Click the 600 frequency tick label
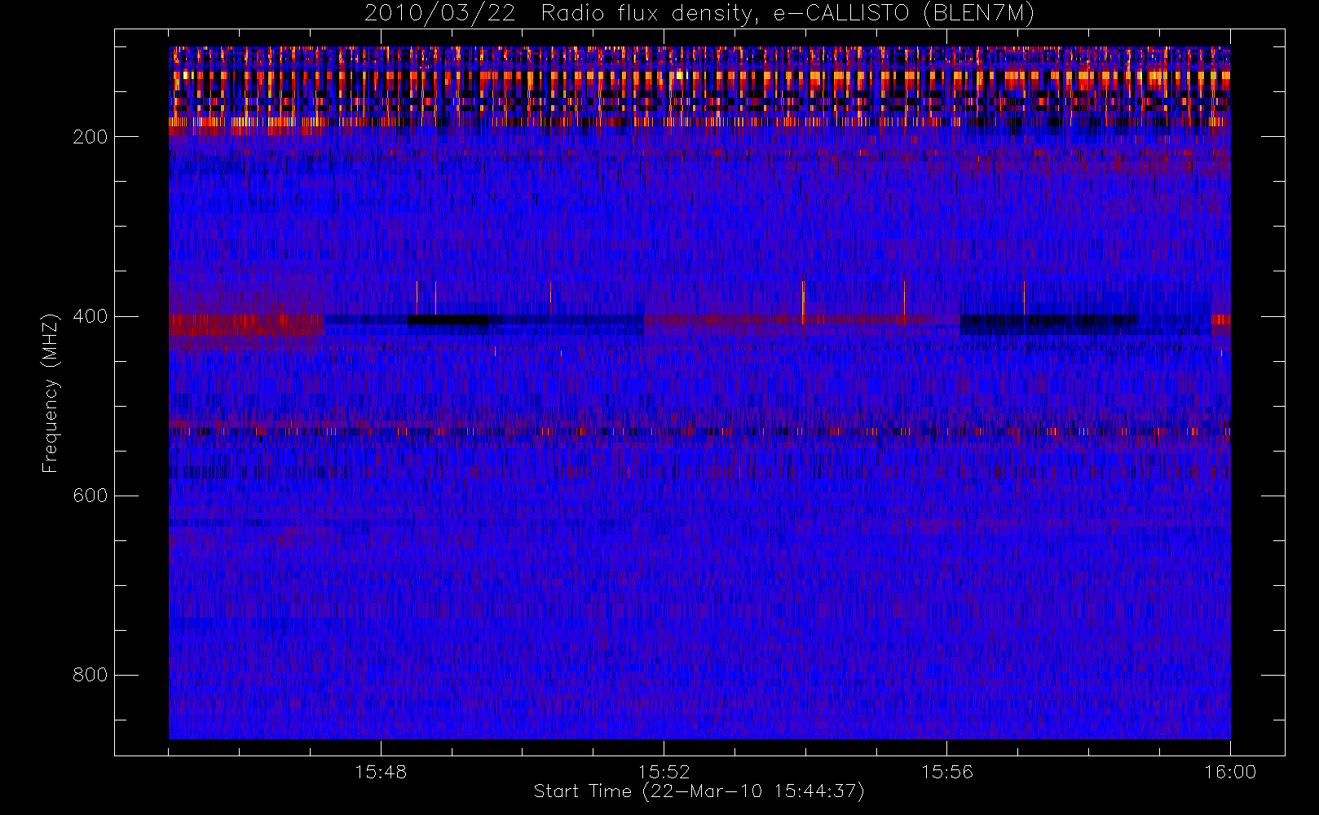Viewport: 1319px width, 815px height. pyautogui.click(x=90, y=496)
